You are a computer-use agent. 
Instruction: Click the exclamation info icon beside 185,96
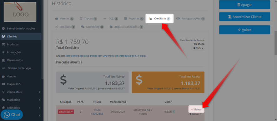tap(174, 112)
